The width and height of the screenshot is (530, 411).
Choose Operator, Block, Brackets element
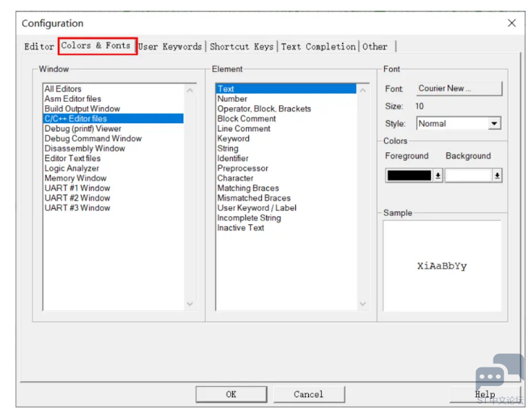coord(286,109)
